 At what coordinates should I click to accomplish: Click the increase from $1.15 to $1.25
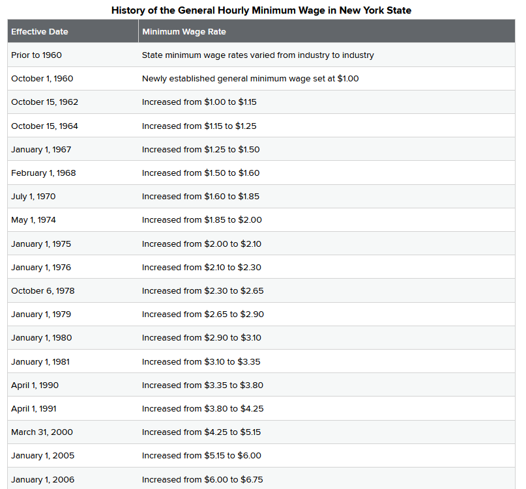click(199, 126)
